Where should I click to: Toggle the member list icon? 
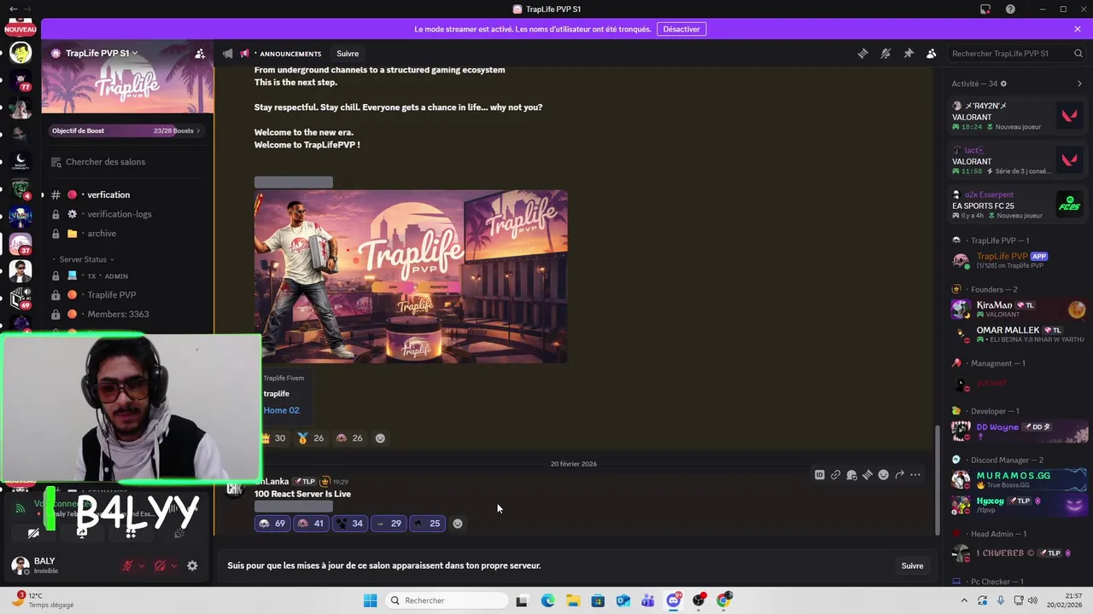932,53
